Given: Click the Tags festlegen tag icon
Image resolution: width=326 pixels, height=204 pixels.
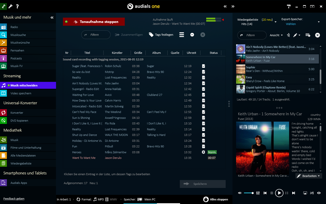Looking at the screenshot, I should point(151,35).
